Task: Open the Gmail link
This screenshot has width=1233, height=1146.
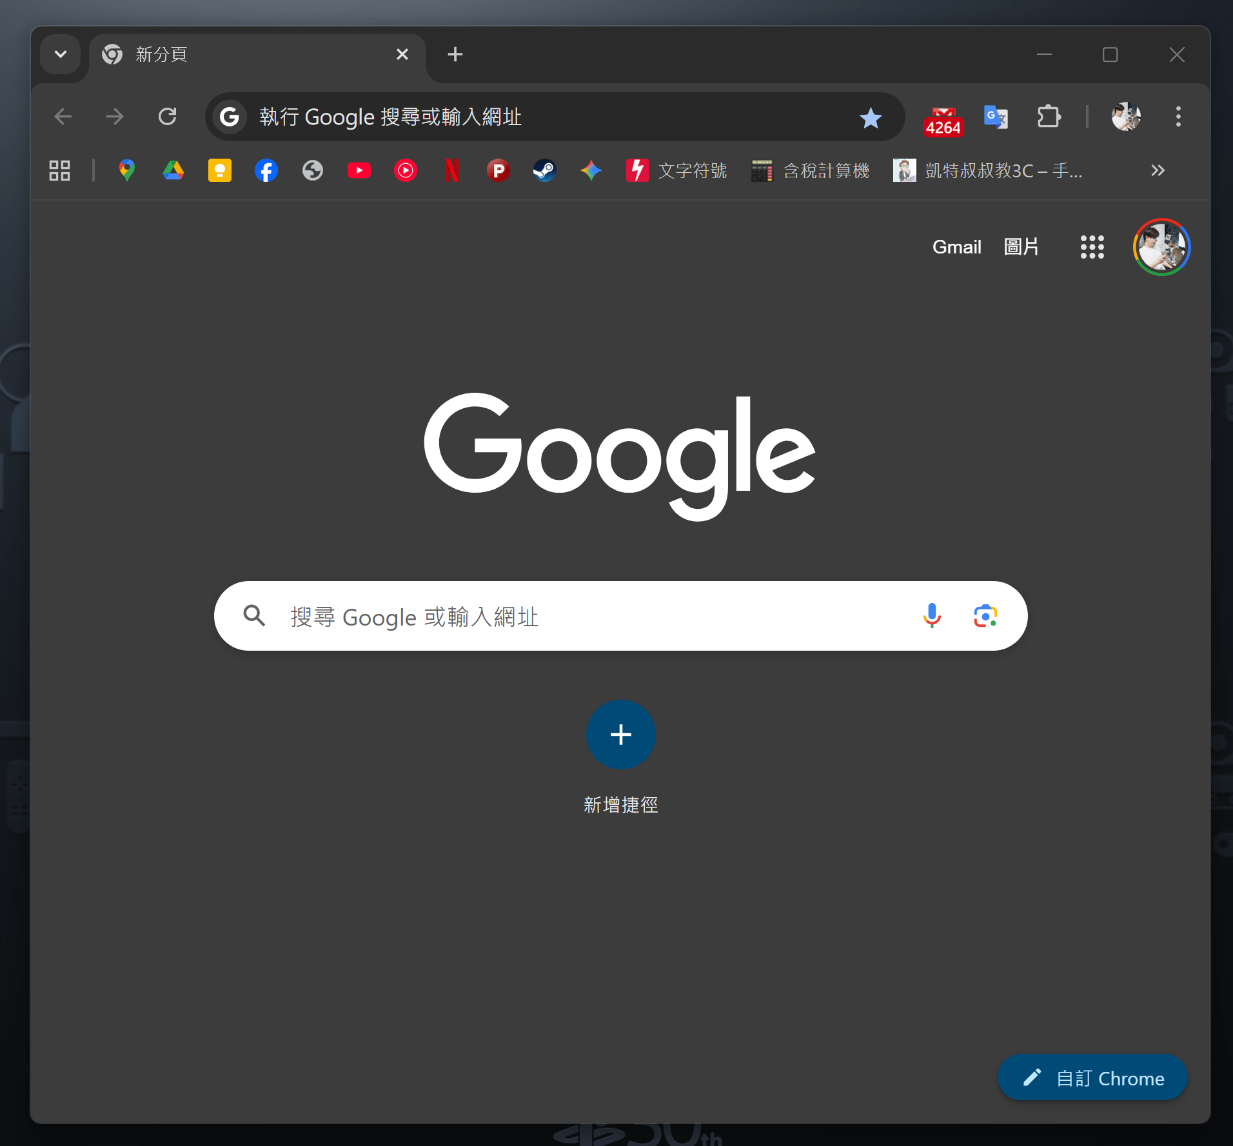Action: 956,247
